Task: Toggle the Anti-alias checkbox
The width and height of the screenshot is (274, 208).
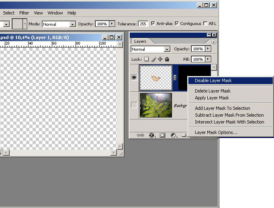Action: (x=153, y=23)
